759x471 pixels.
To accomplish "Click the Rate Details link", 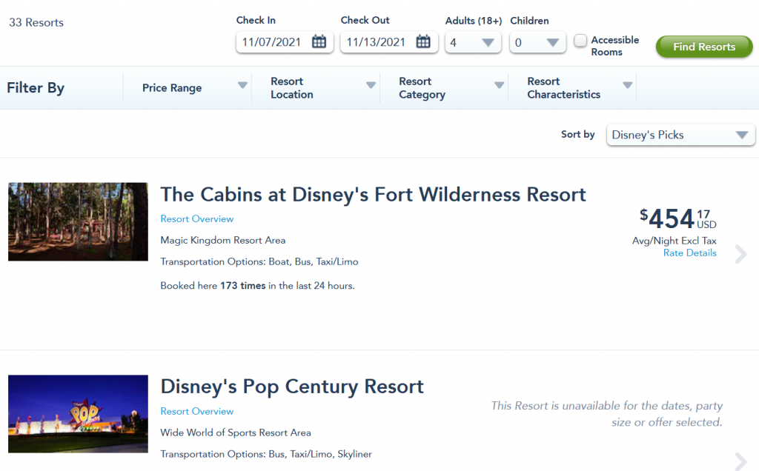I will pos(689,253).
